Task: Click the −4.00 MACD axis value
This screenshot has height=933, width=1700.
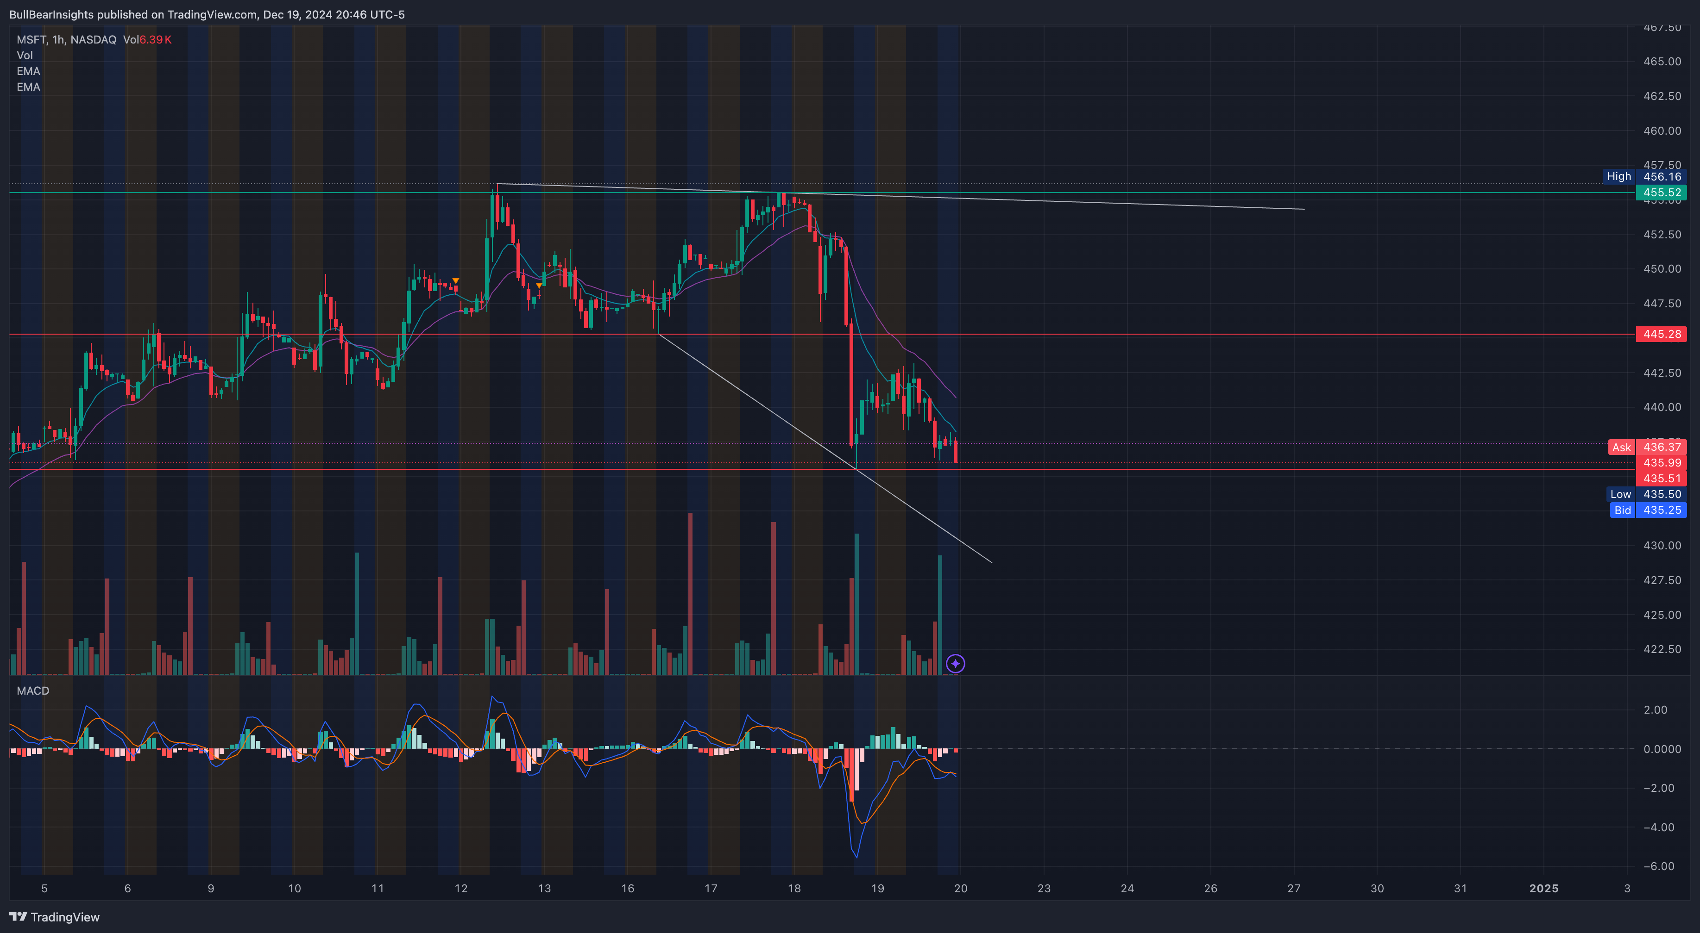Action: (1658, 827)
